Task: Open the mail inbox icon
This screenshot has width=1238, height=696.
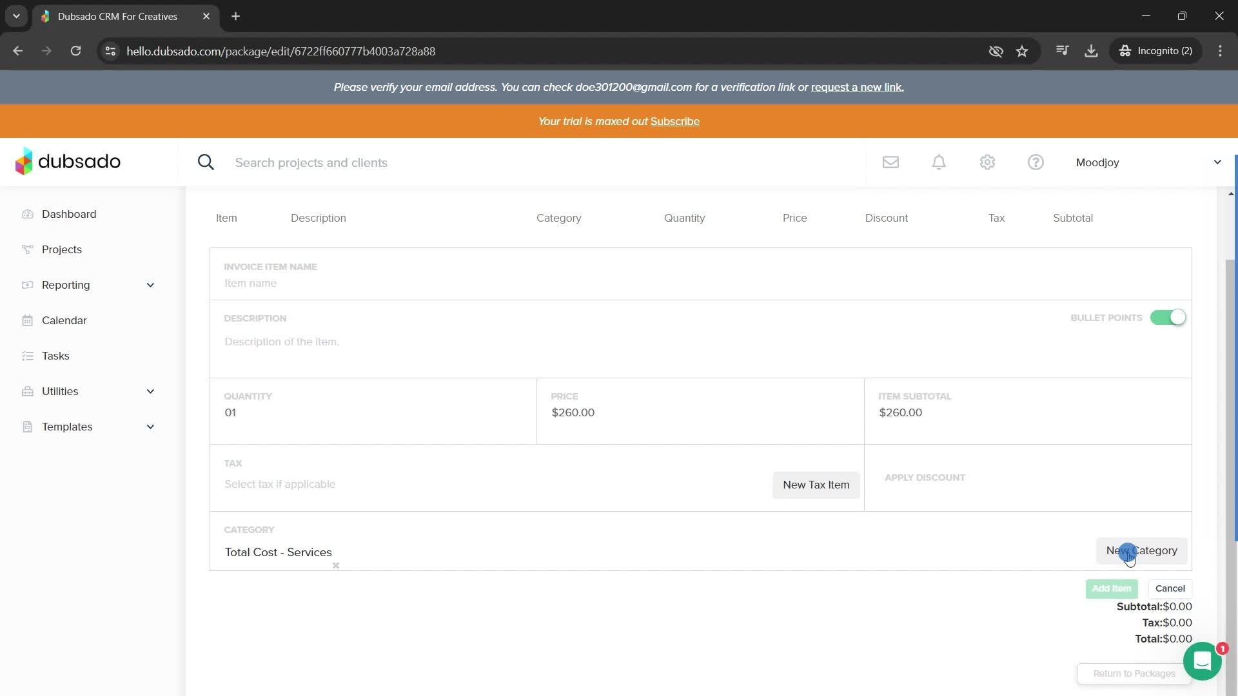Action: 890,162
